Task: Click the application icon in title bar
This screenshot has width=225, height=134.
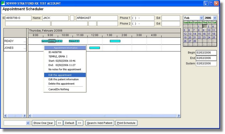Action: coord(3,3)
